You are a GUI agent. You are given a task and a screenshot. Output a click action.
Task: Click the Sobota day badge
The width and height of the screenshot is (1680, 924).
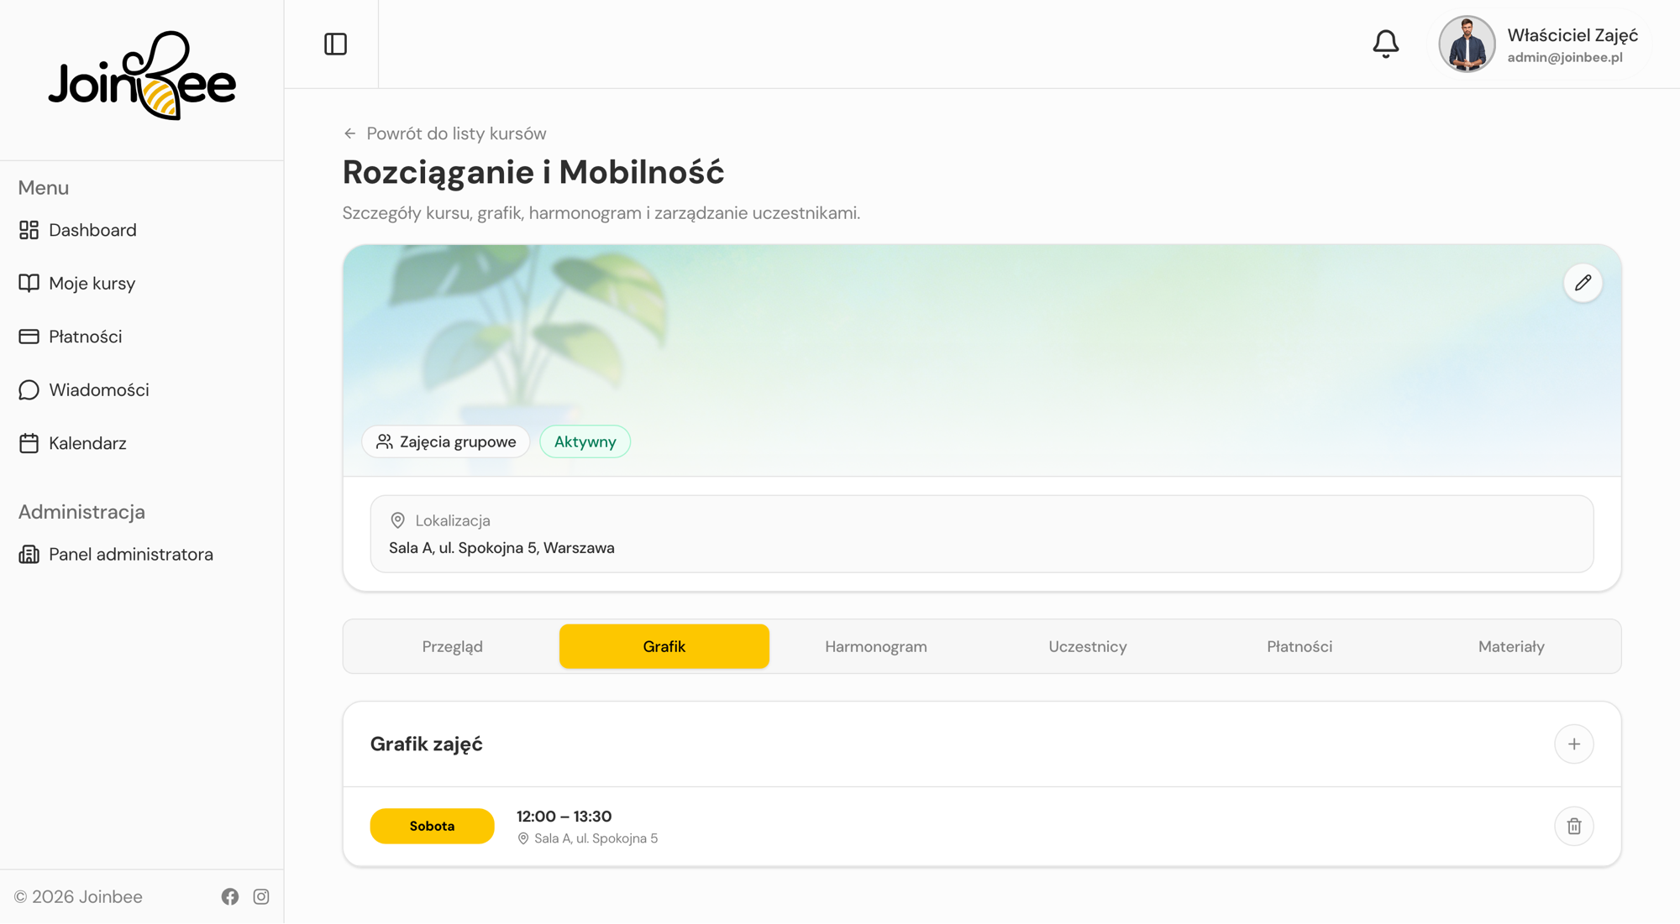coord(432,827)
